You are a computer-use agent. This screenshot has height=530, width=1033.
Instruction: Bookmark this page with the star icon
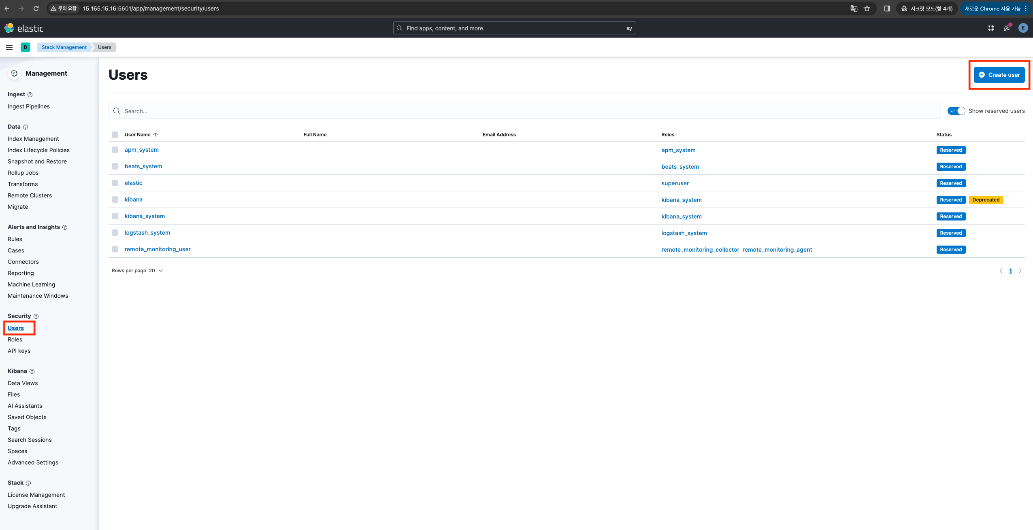click(867, 8)
